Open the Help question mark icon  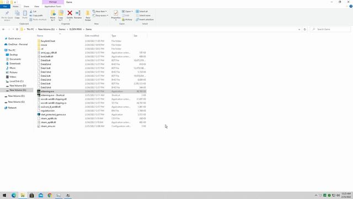coord(351,6)
